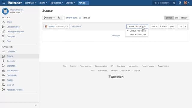Viewport: 192px width, 108px height.
Task: Collapse the sidebar with chevron icon
Action: point(36,105)
